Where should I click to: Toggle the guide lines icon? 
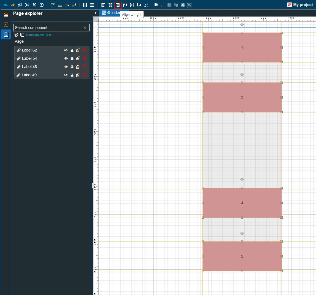tap(169, 5)
